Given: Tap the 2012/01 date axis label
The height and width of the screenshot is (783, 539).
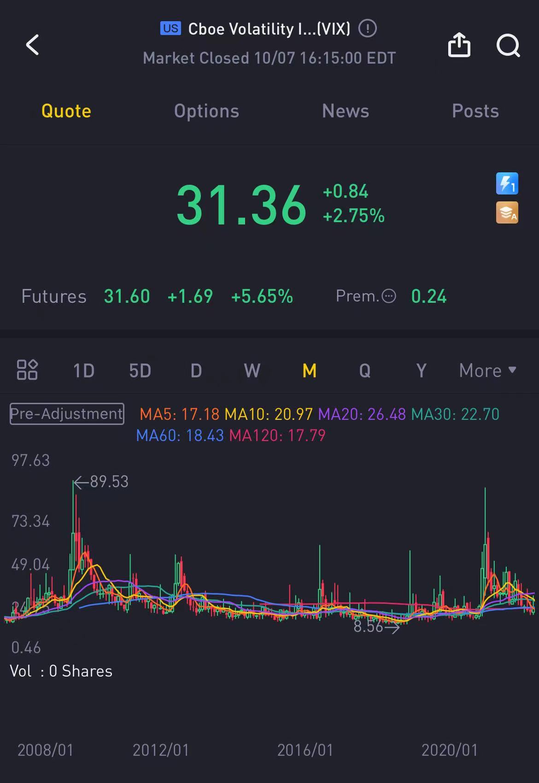Looking at the screenshot, I should 161,750.
